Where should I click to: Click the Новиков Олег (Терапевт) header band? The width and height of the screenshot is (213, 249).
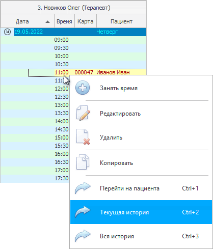(x=74, y=8)
